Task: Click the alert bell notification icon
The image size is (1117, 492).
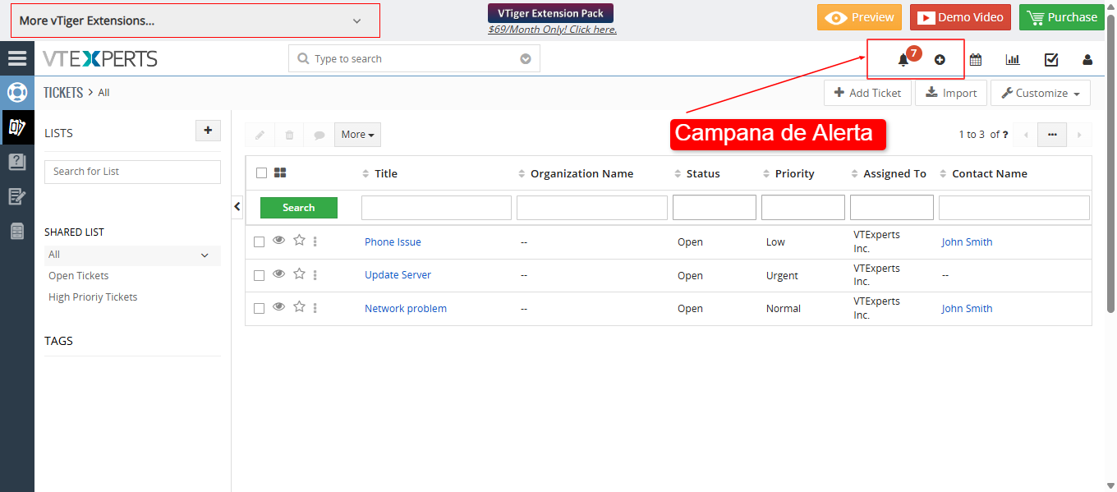Action: coord(903,60)
